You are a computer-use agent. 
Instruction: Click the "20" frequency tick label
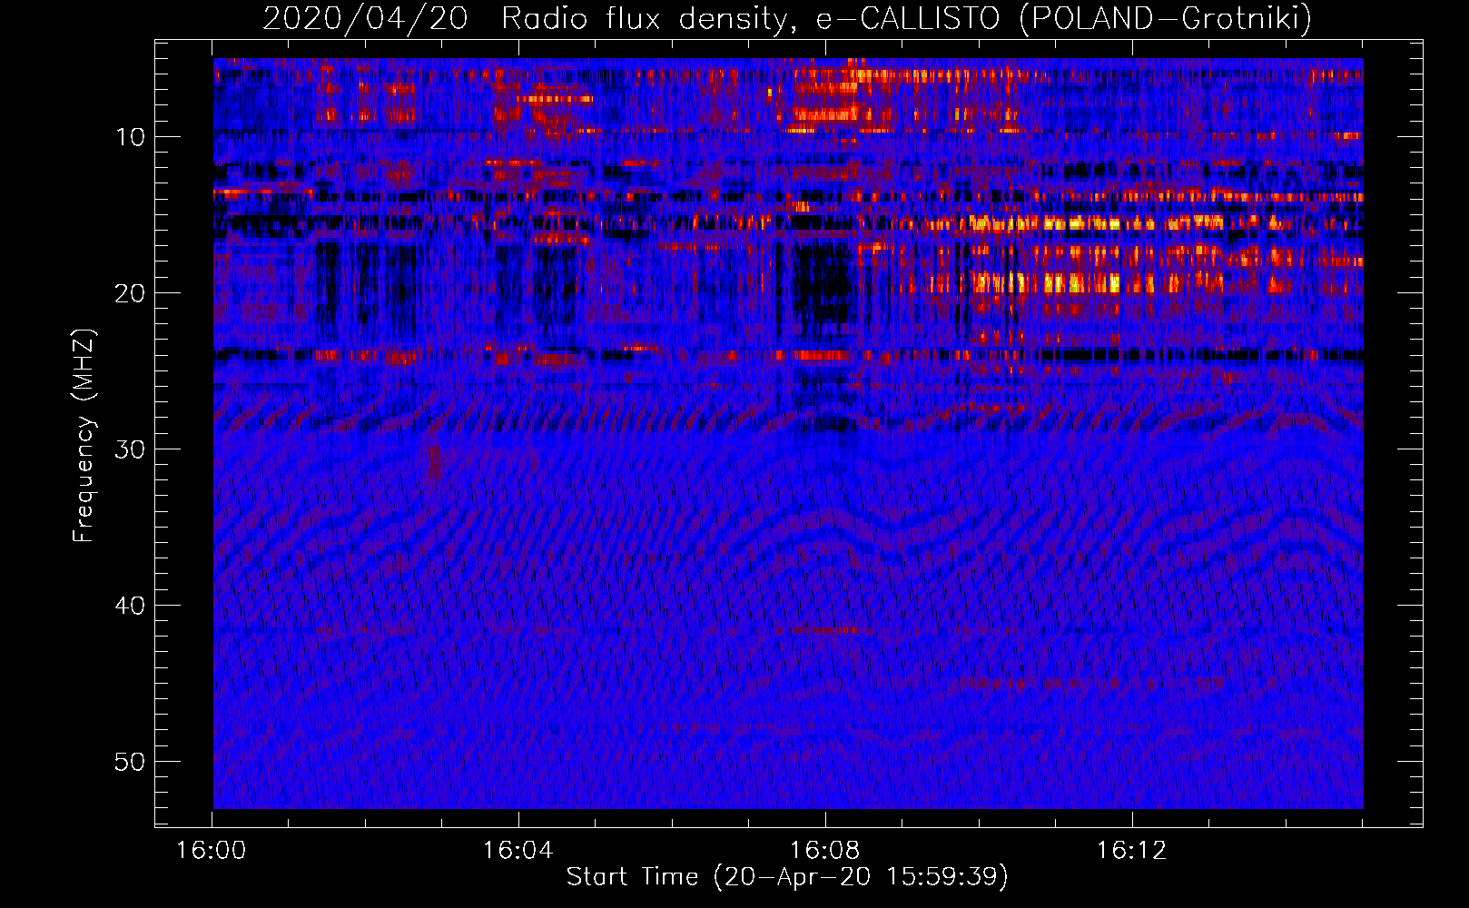[131, 293]
